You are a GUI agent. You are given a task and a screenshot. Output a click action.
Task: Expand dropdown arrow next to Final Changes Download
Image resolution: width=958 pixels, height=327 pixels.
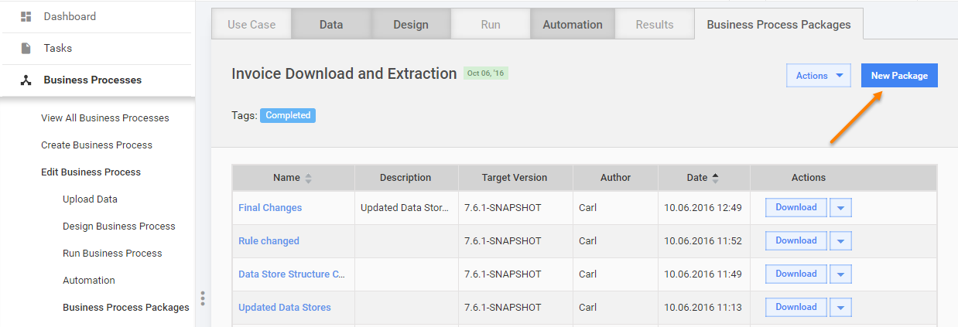click(x=840, y=208)
